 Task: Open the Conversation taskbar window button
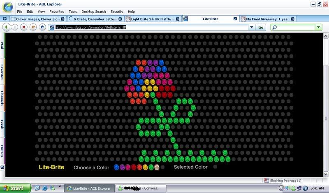141,188
